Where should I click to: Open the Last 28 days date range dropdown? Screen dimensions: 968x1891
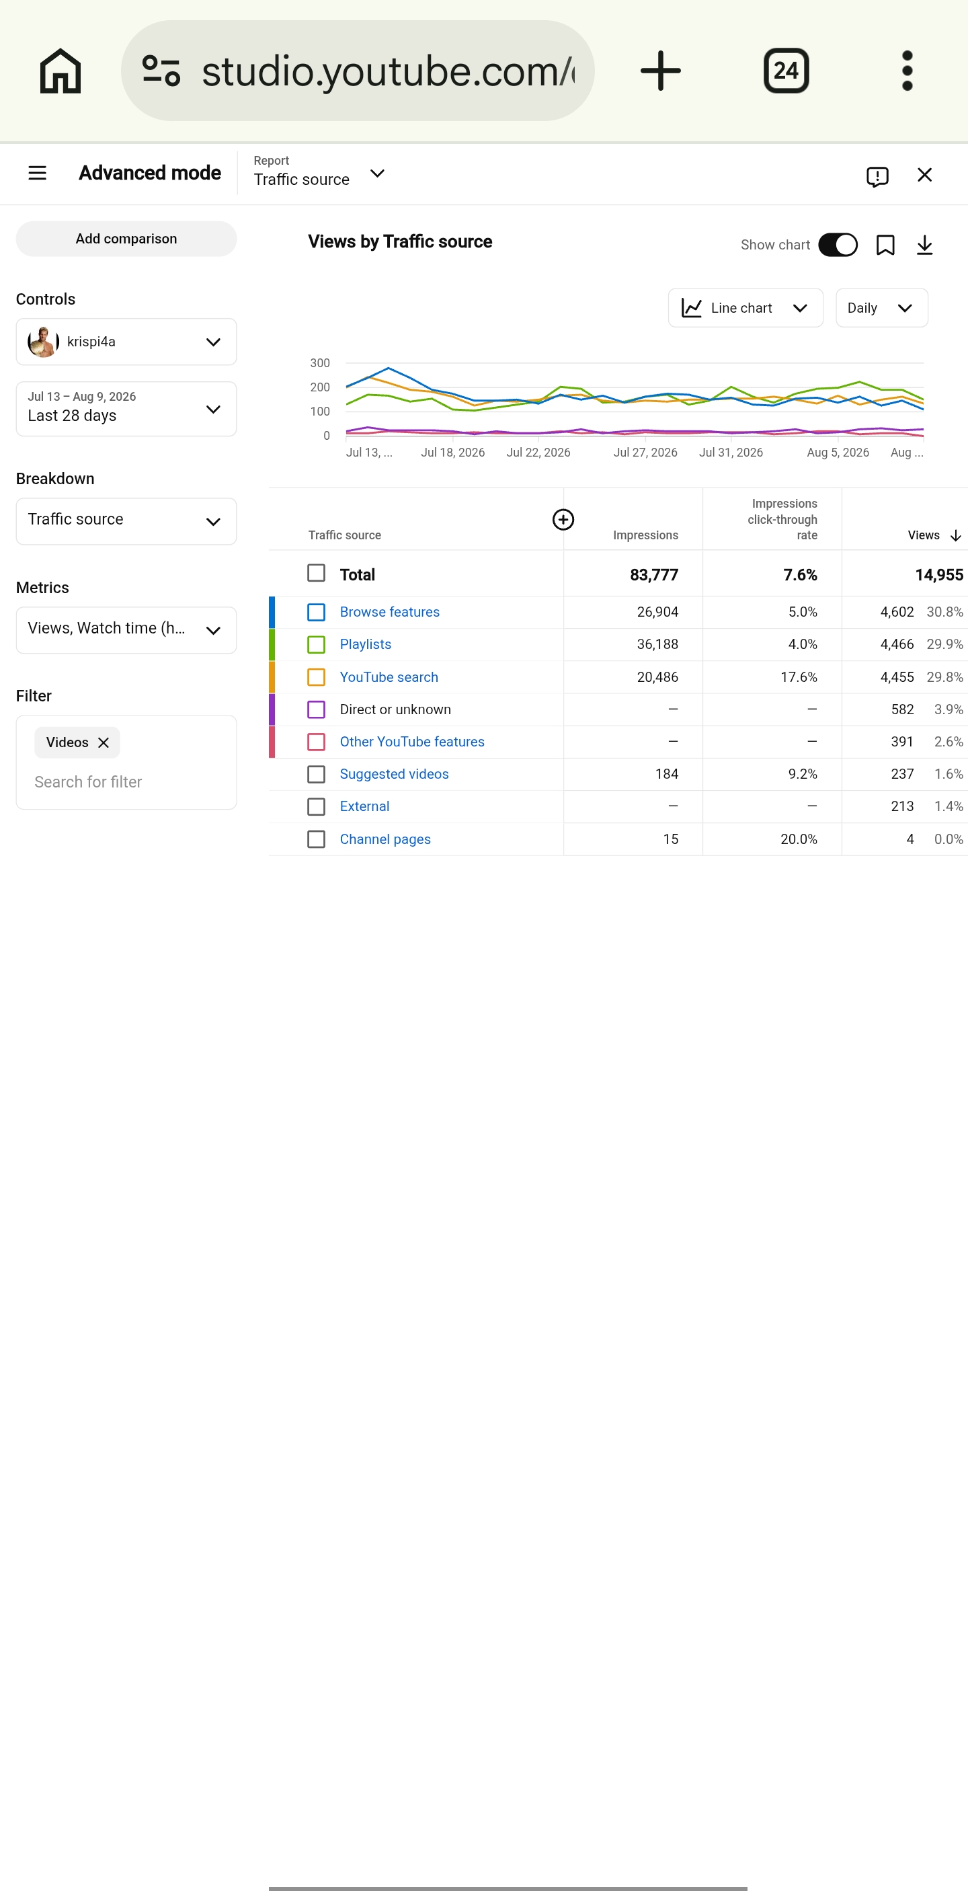click(126, 409)
